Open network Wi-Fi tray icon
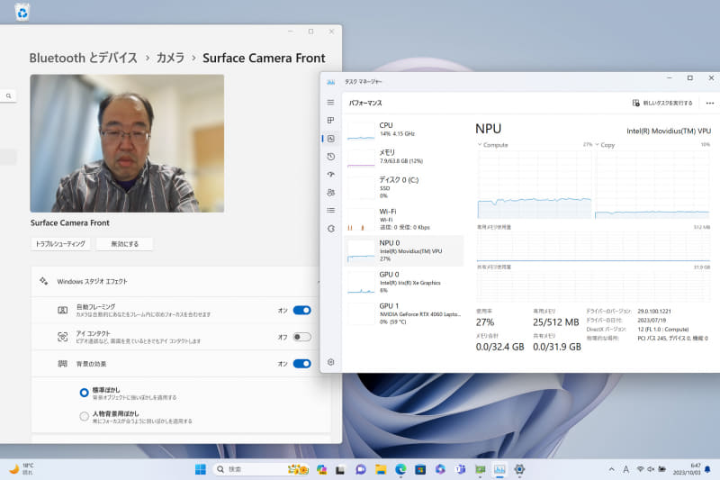This screenshot has width=720, height=480. coord(640,469)
